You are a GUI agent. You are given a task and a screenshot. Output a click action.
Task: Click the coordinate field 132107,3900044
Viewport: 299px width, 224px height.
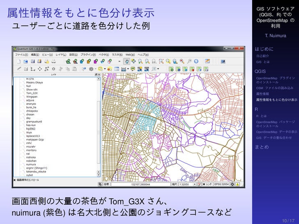(x=140, y=184)
